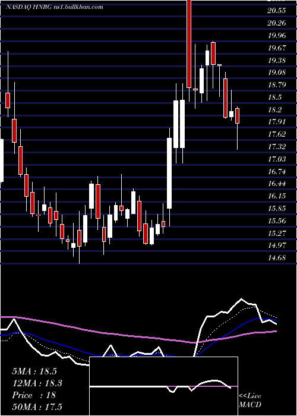Image resolution: width=297 pixels, height=416 pixels.
Task: Click the 18.79 price axis label
Action: pos(277,84)
